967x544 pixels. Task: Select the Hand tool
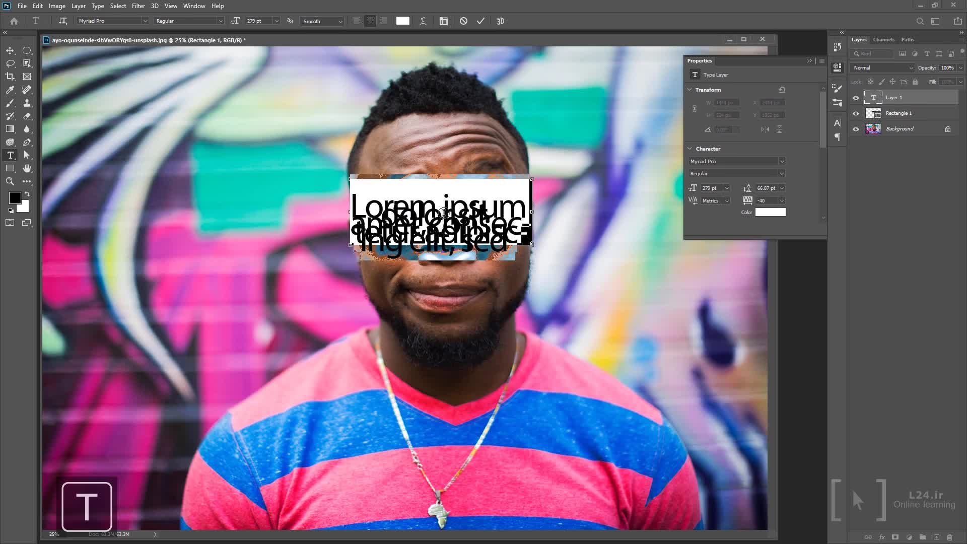tap(27, 168)
